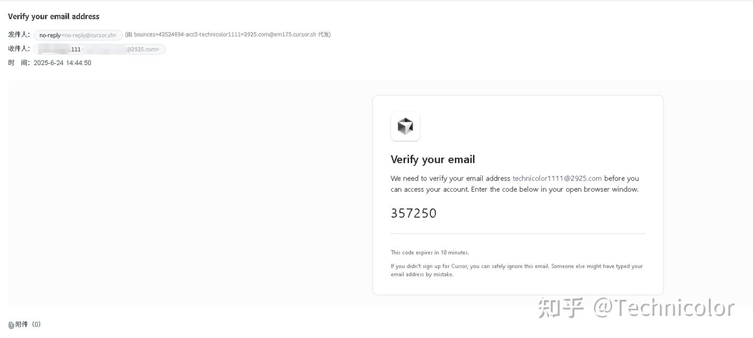Click the 发件人 sender label
This screenshot has height=338, width=753.
(x=19, y=34)
